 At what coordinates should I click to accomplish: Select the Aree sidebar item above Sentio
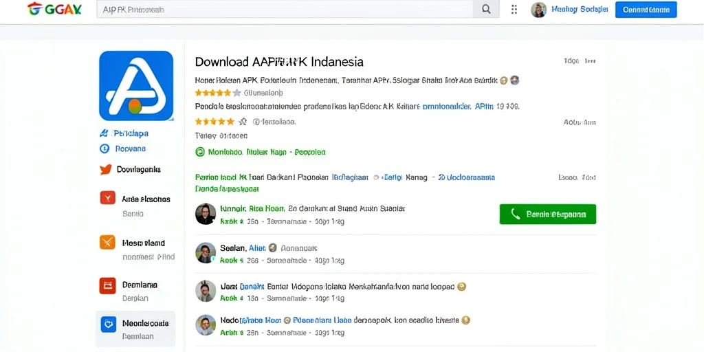[146, 199]
